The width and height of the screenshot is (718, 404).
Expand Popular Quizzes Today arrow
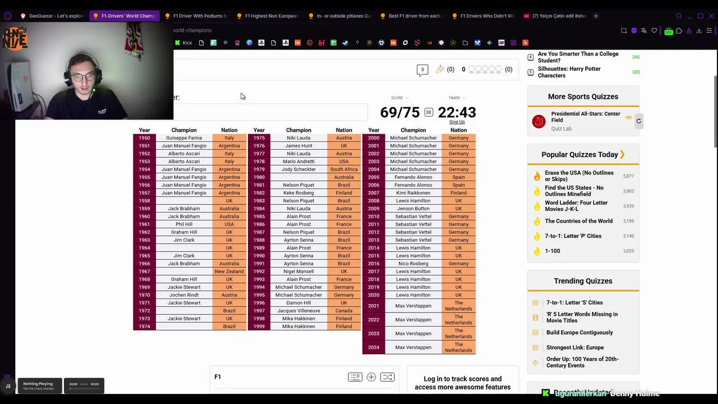pos(622,154)
